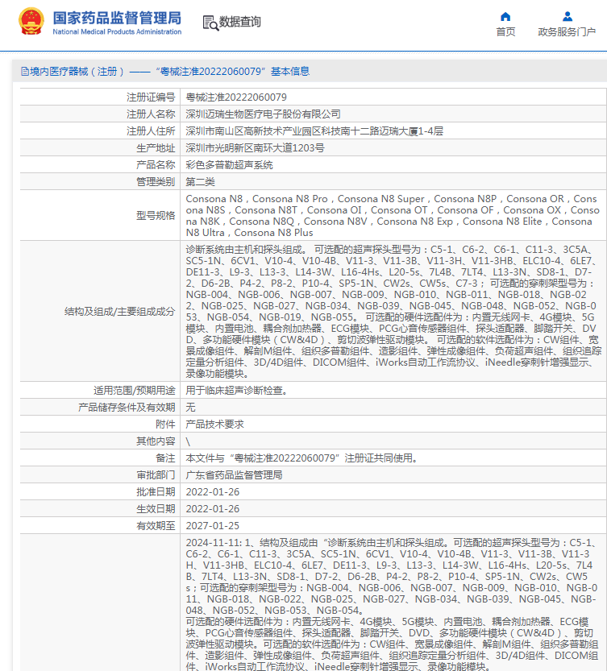Select 可选配的硬件选配件为 paragraph in change record
Image resolution: width=607 pixels, height=671 pixels.
(392, 644)
